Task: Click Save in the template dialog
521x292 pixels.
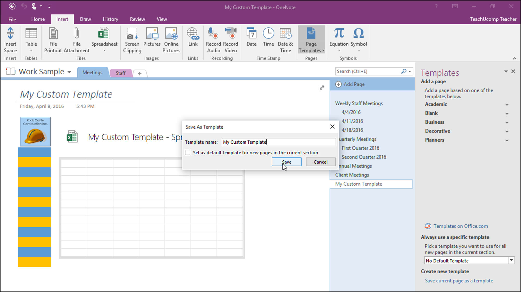Action: [286, 162]
